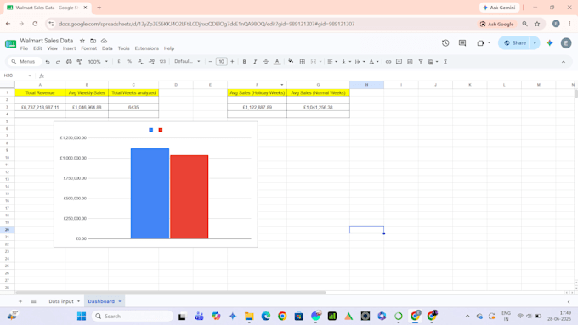The width and height of the screenshot is (578, 325).
Task: Open the text color picker
Action: coord(277,62)
